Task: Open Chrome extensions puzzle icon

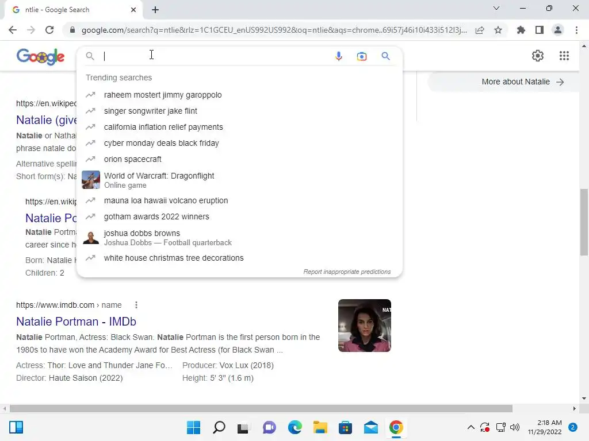Action: (x=521, y=30)
